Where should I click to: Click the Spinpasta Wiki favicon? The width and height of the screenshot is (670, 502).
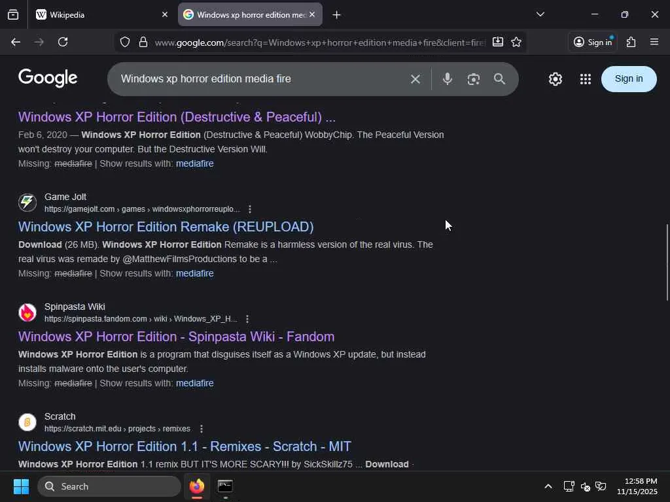pyautogui.click(x=27, y=312)
